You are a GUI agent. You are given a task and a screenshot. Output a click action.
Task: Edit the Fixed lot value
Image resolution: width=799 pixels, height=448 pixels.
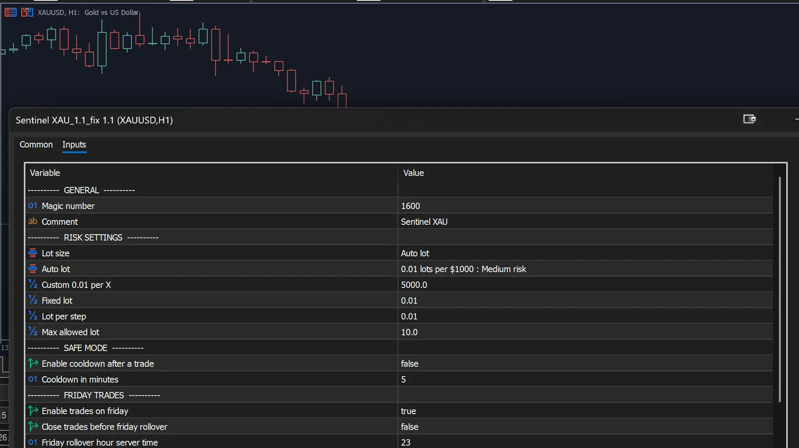pyautogui.click(x=585, y=301)
